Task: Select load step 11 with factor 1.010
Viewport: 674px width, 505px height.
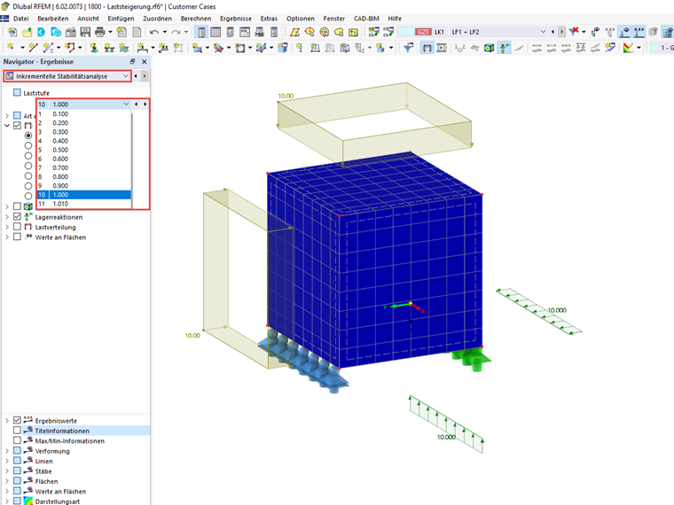Action: (84, 204)
